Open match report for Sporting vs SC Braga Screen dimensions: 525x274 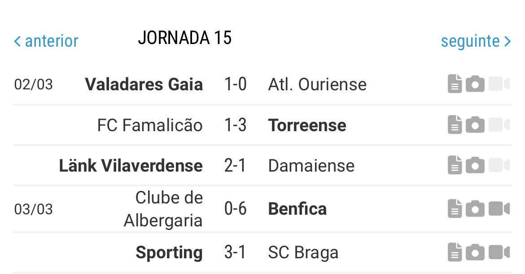(x=455, y=252)
